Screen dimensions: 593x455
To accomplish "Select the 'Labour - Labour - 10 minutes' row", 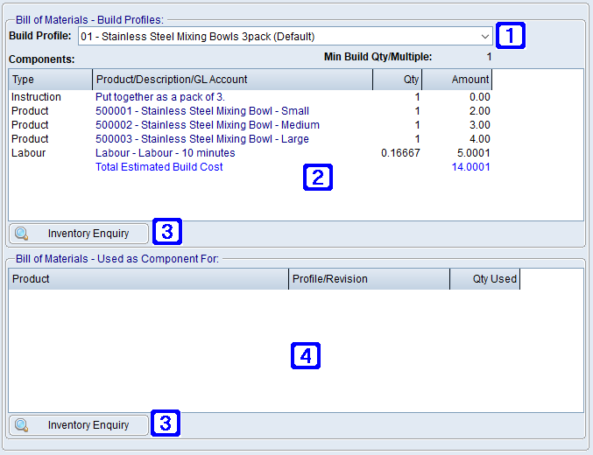I will coord(251,153).
